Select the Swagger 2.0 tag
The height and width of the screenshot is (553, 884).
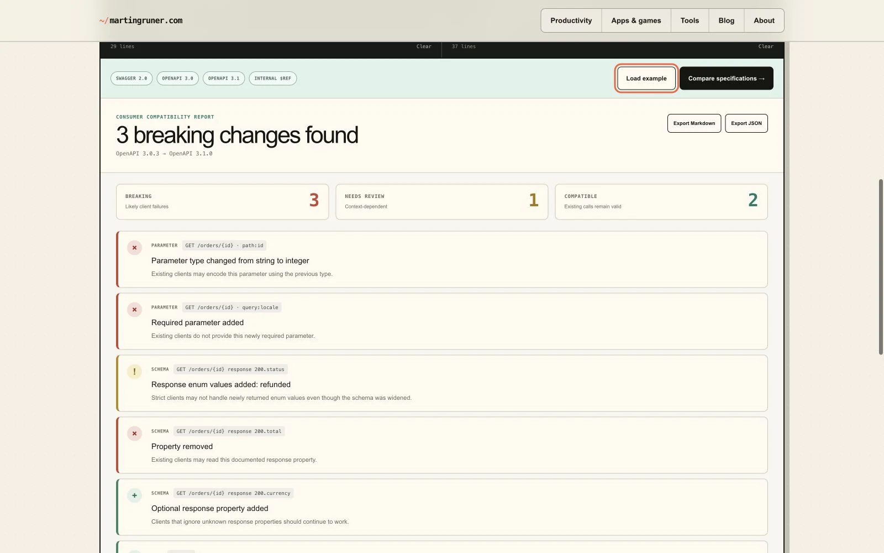click(x=131, y=79)
